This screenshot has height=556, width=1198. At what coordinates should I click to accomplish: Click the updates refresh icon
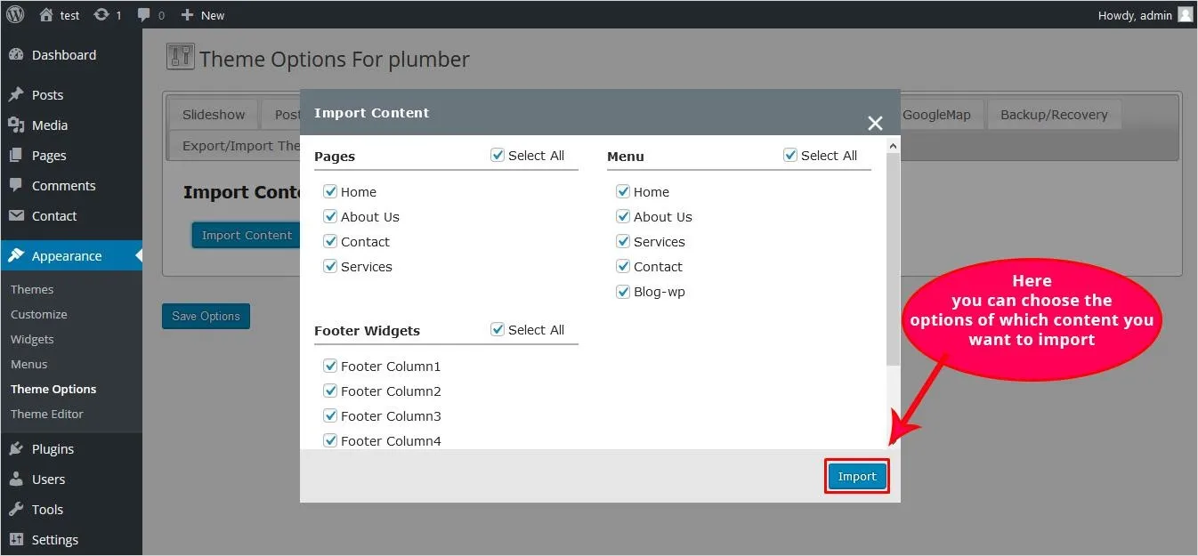pyautogui.click(x=101, y=15)
